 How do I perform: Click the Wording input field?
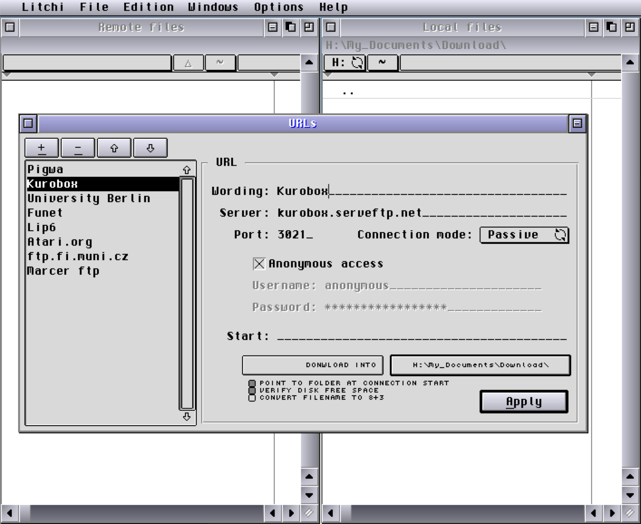[x=422, y=191]
